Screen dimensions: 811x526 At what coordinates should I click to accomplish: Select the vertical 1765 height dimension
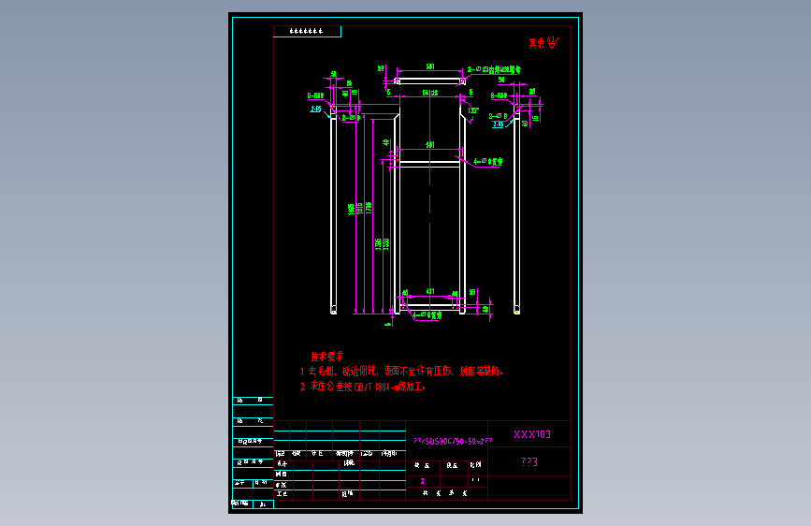point(369,208)
